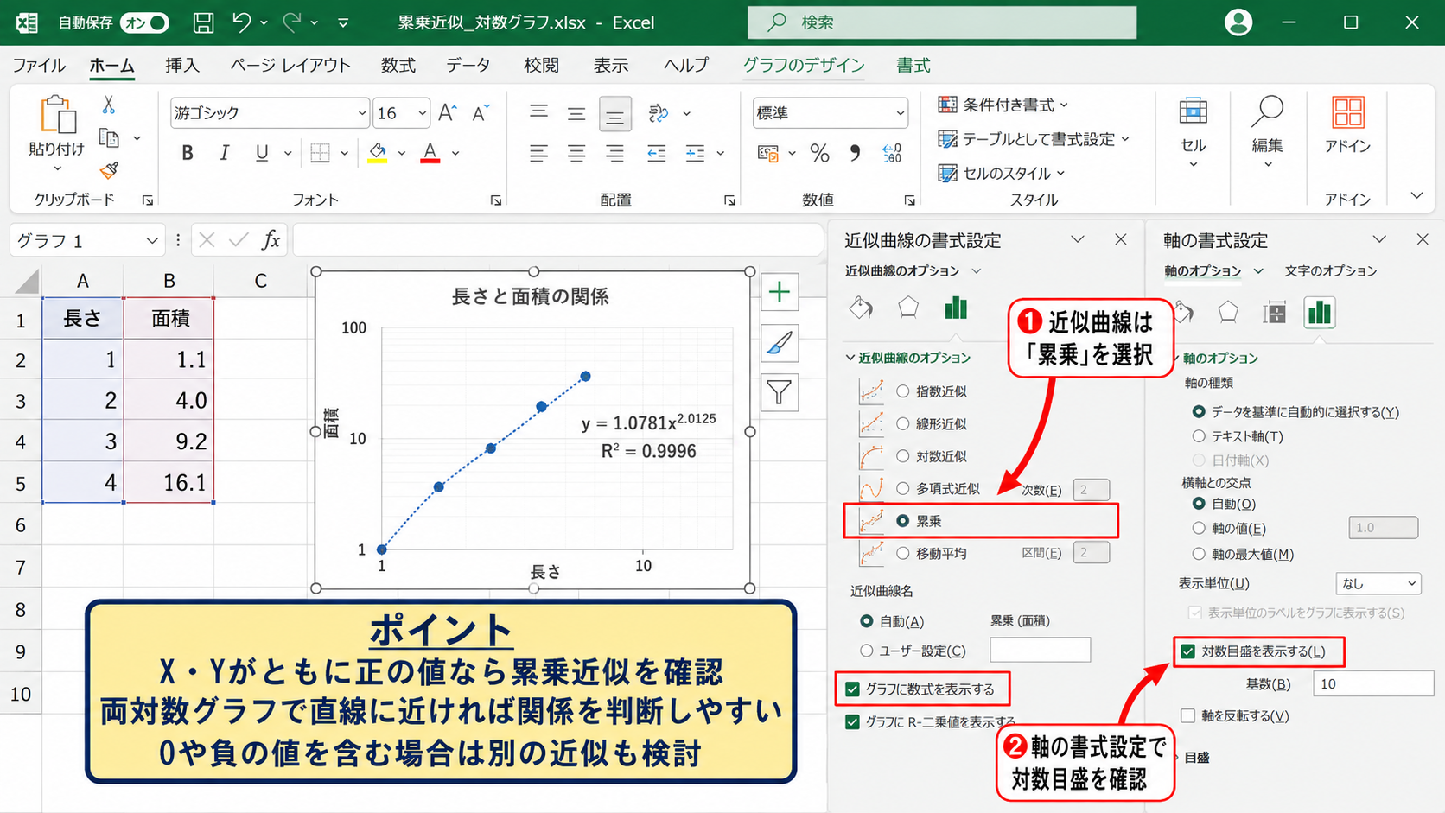Toggle Bold formatting
This screenshot has height=813, width=1445.
point(187,154)
